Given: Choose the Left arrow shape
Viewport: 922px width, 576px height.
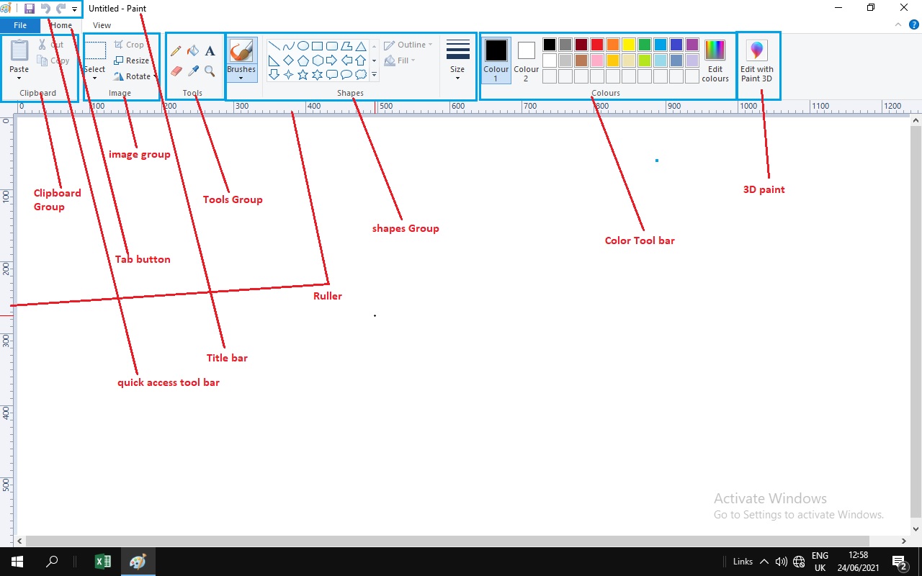Looking at the screenshot, I should point(346,60).
